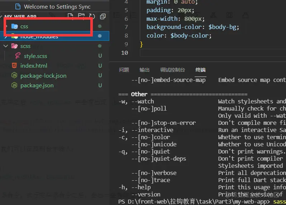Click the New Folder icon in explorer header
Image resolution: width=286 pixels, height=205 pixels.
[x=81, y=16]
